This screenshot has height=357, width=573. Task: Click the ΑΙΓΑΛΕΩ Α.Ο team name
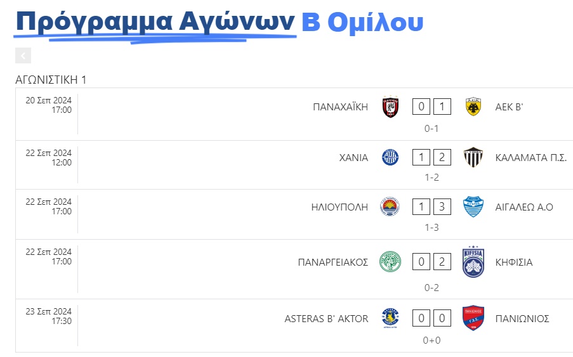coord(524,207)
